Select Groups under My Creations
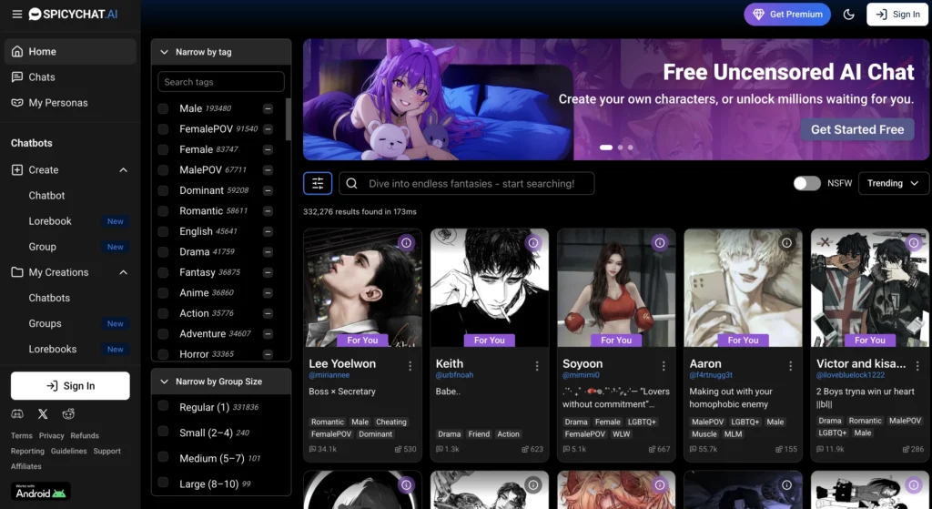Image resolution: width=932 pixels, height=509 pixels. (x=46, y=323)
